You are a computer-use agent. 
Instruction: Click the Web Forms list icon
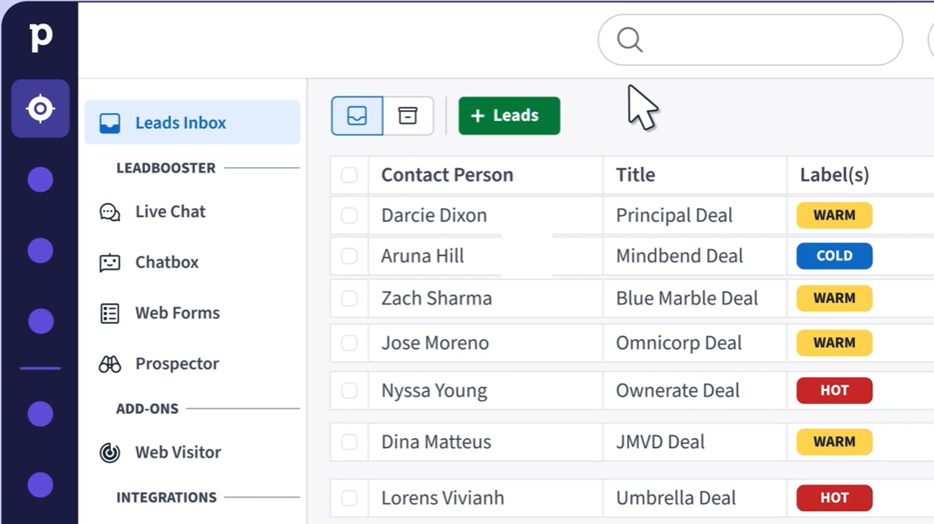click(x=109, y=313)
